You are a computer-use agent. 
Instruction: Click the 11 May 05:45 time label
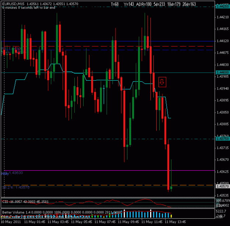pyautogui.click(x=82, y=222)
